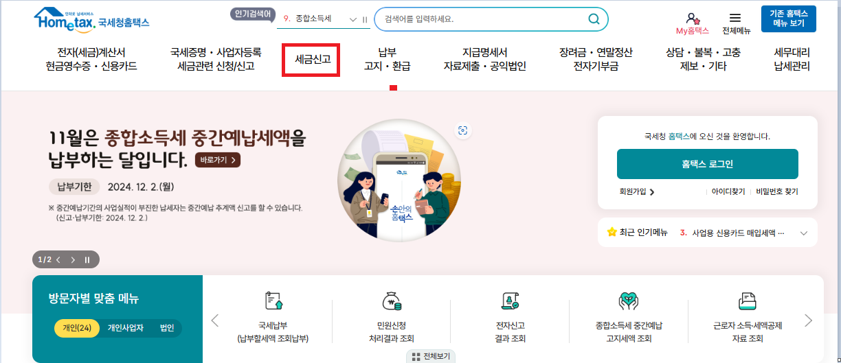Open the 세금신고 menu
Screen dimensions: 841x363
pos(313,60)
